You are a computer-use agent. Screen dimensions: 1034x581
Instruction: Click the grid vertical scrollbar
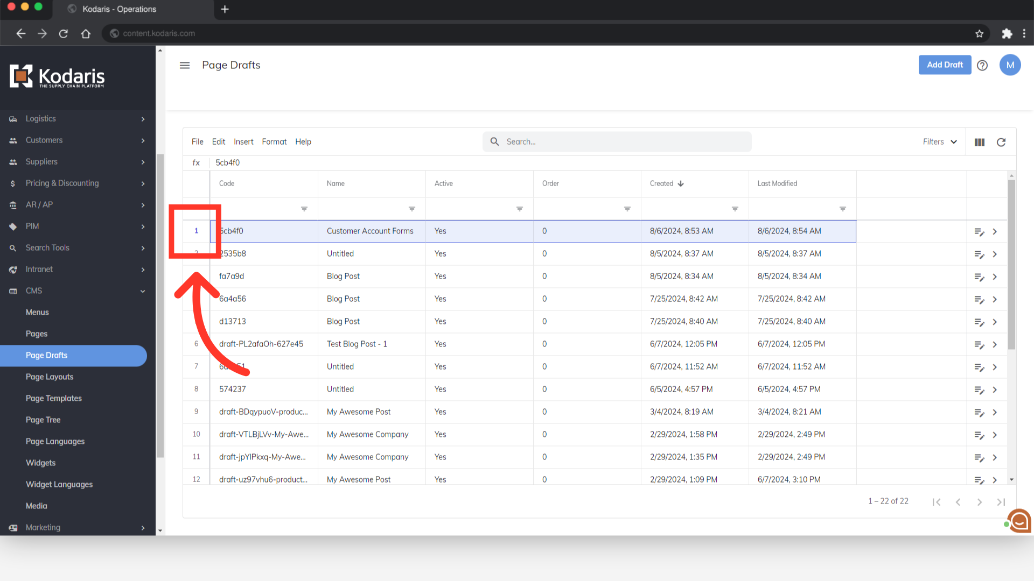point(1011,264)
